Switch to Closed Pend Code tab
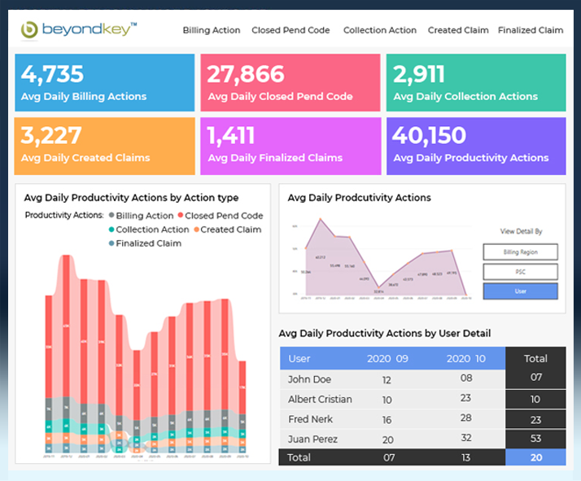 pyautogui.click(x=290, y=30)
